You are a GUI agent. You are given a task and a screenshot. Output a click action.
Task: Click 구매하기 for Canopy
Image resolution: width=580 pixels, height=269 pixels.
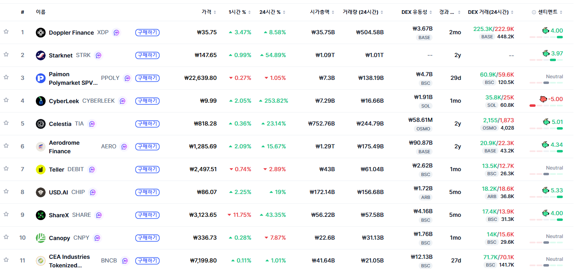pos(147,238)
